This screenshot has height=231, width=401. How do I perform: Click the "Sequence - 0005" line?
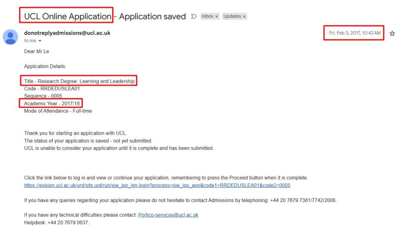[x=43, y=96]
